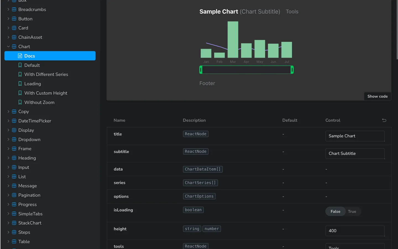Click the Show code button
Screen dimensions: 398x249
(377, 96)
